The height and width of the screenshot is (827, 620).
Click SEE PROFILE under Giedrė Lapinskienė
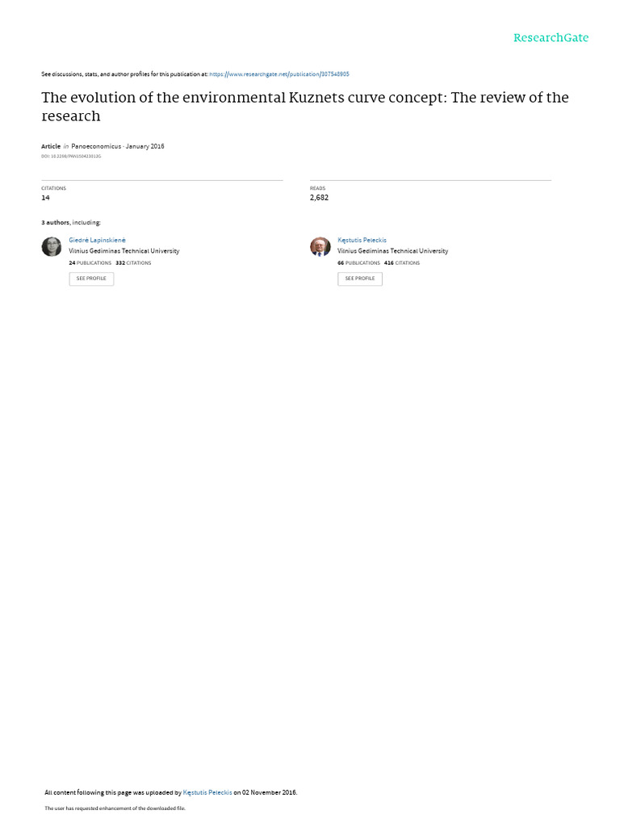pyautogui.click(x=91, y=279)
